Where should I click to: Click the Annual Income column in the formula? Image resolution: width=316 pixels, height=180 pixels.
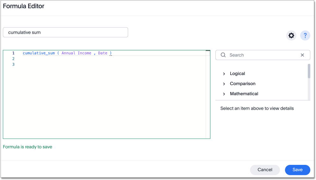pos(76,53)
